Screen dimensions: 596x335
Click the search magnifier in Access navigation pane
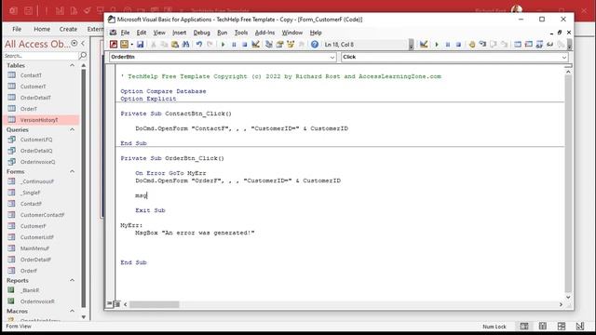pyautogui.click(x=83, y=56)
